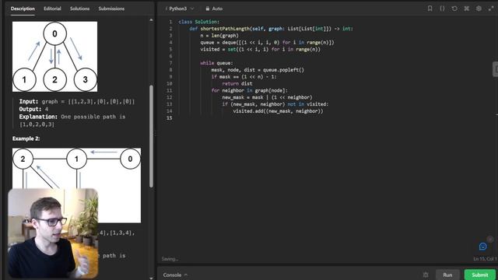
Task: Click the 'n = len(graph)' line
Action: 219,36
